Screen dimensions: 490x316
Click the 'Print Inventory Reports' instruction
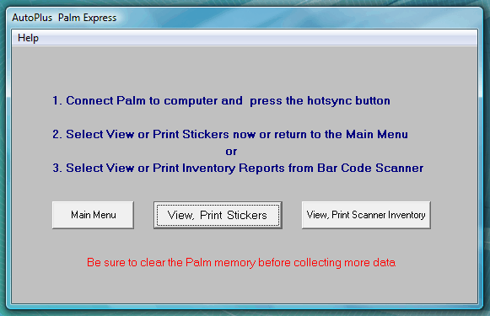tap(238, 168)
